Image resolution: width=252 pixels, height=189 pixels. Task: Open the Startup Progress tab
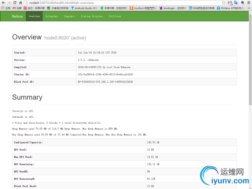pyautogui.click(x=92, y=16)
